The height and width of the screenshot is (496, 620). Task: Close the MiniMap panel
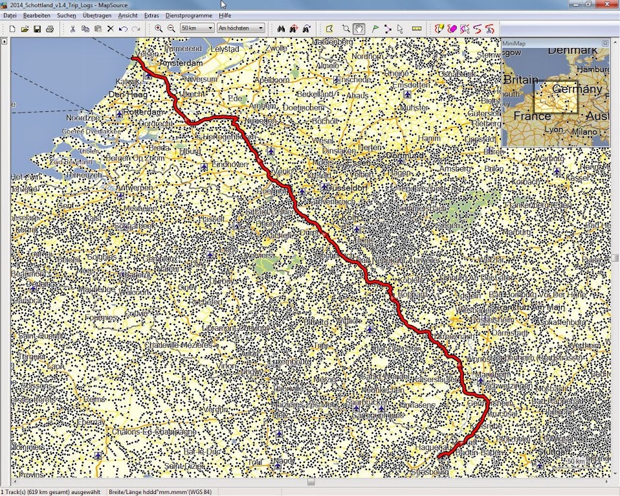pyautogui.click(x=605, y=43)
